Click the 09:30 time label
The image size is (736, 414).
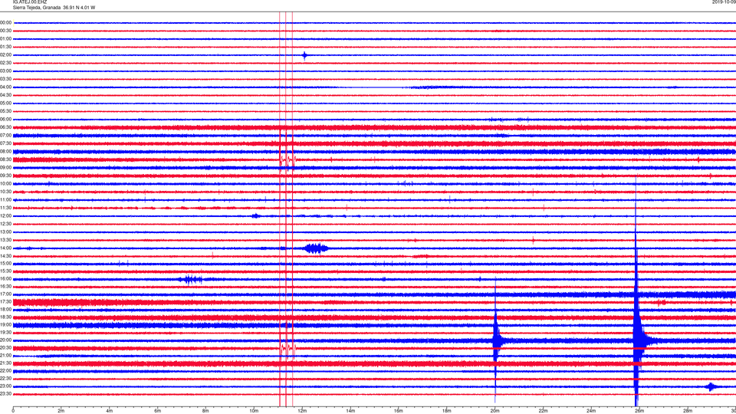coord(6,176)
